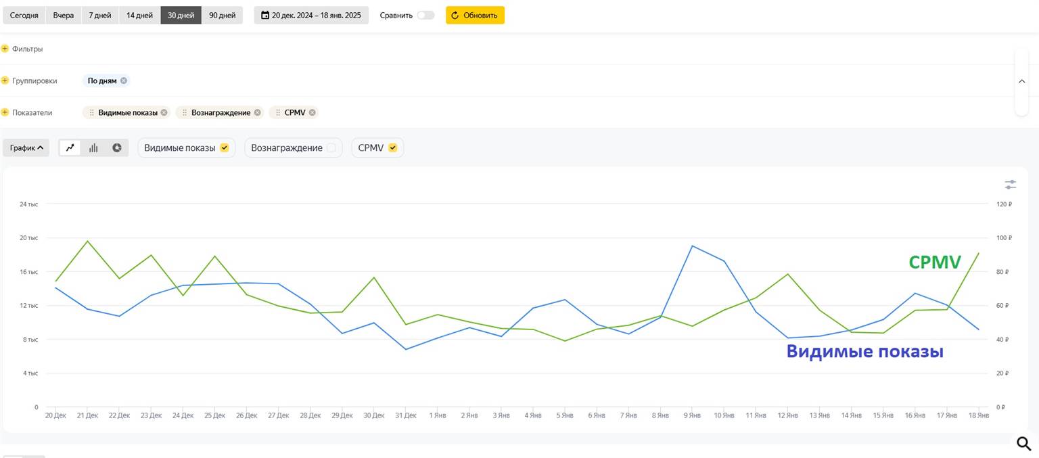Viewport: 1039px width, 458px height.
Task: Collapse the График dropdown
Action: [26, 147]
